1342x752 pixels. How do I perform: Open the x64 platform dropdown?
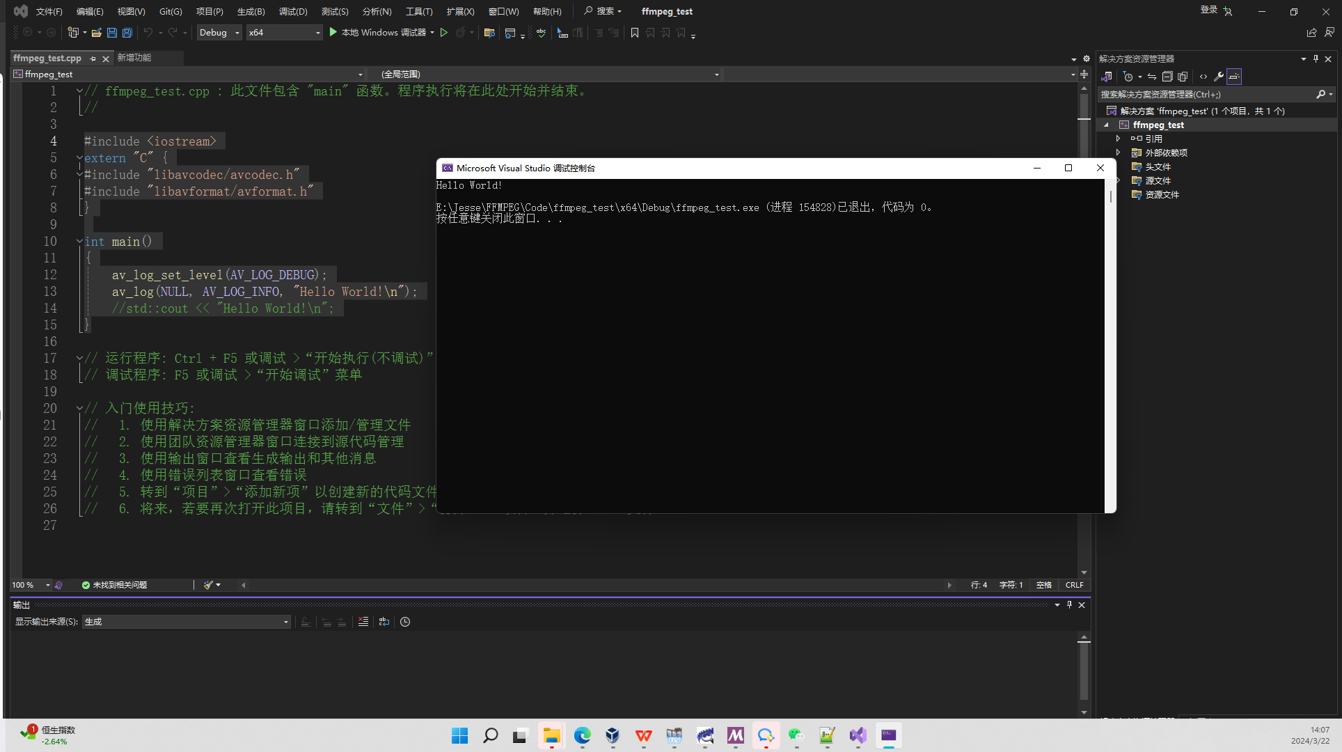[284, 33]
